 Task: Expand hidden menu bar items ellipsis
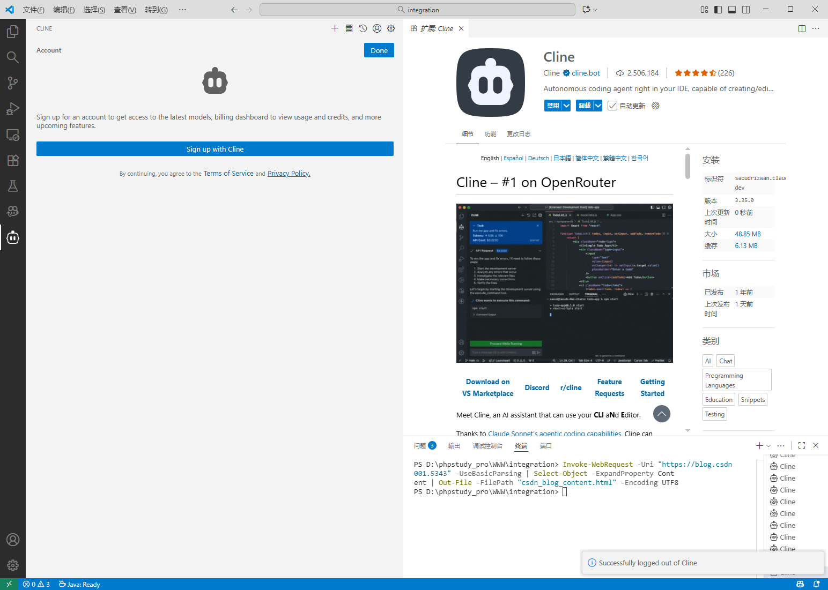[182, 10]
